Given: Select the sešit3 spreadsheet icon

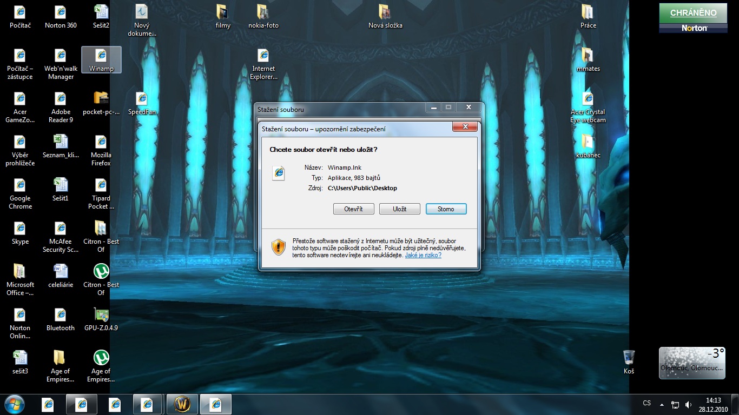Looking at the screenshot, I should (20, 362).
